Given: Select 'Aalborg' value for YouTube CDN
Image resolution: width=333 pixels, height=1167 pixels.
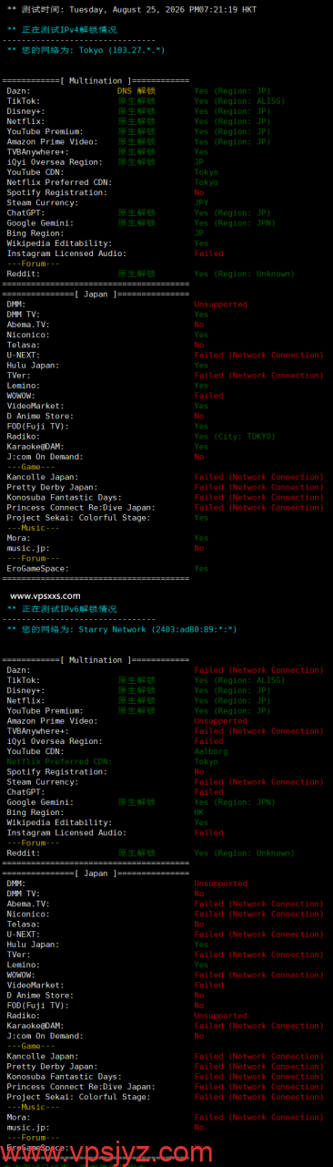Looking at the screenshot, I should 211,751.
